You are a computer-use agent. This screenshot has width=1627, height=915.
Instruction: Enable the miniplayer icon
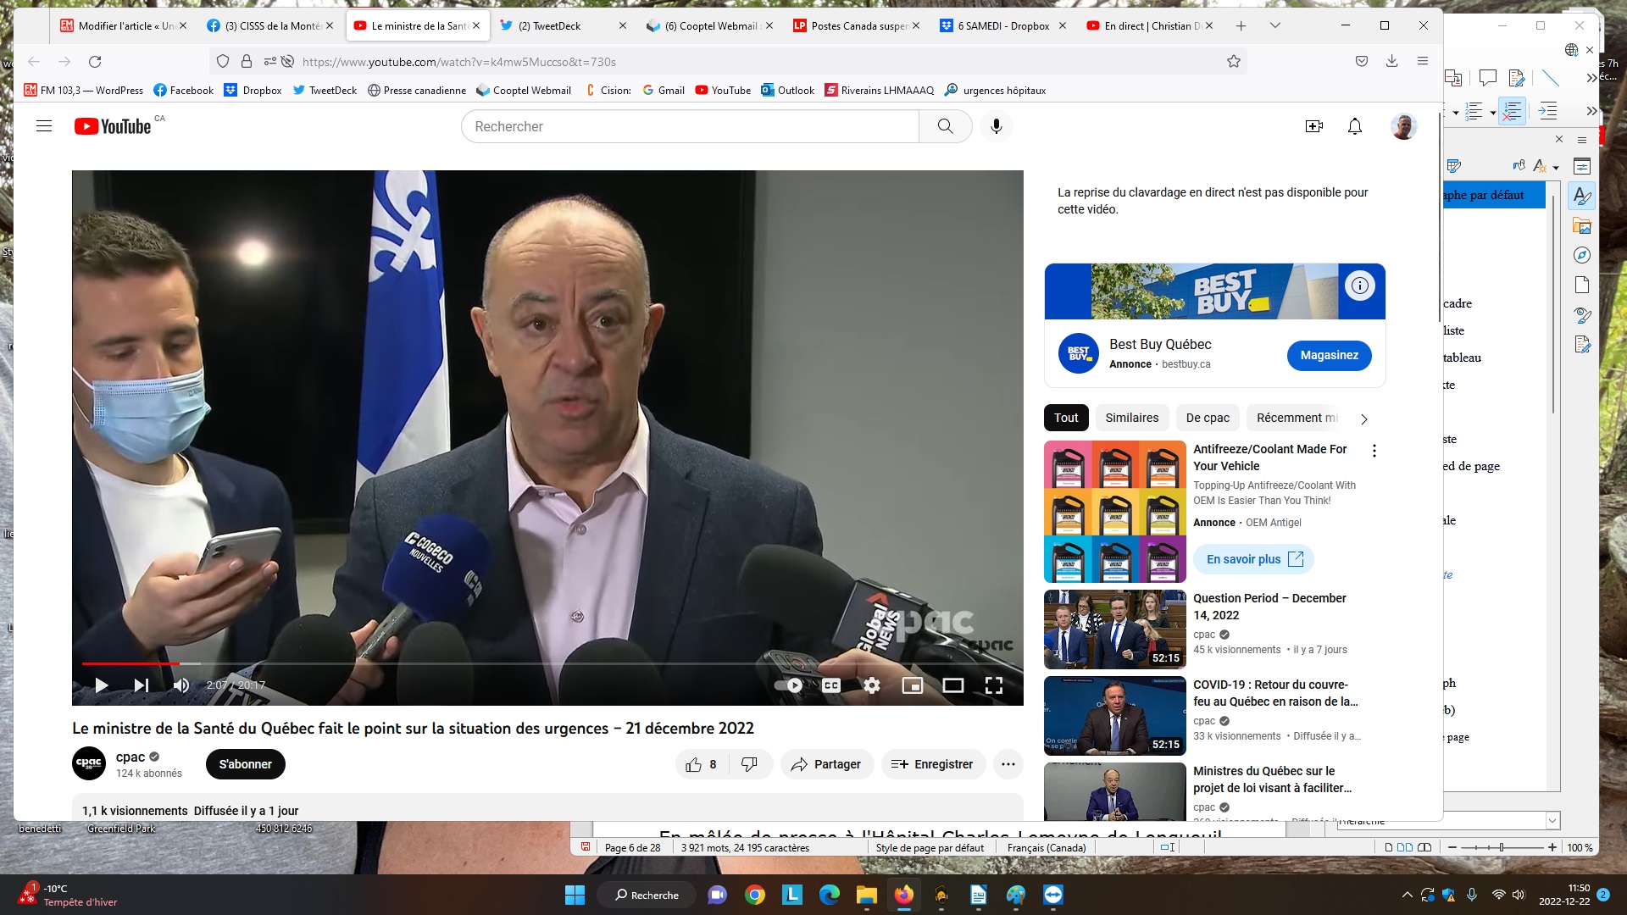[x=913, y=685]
